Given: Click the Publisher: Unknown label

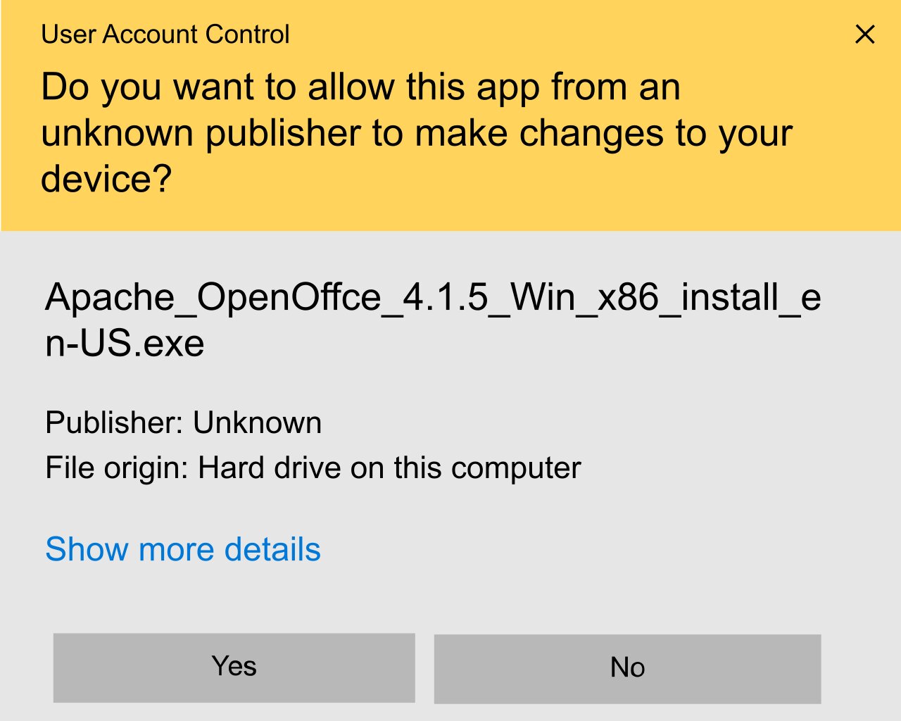Looking at the screenshot, I should pos(184,422).
